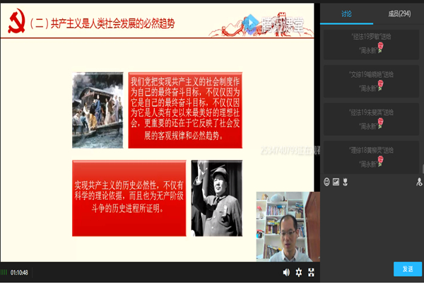Click the "理综18黄焕灵" gift message
Image resolution: width=424 pixels, height=283 pixels.
pos(371,156)
